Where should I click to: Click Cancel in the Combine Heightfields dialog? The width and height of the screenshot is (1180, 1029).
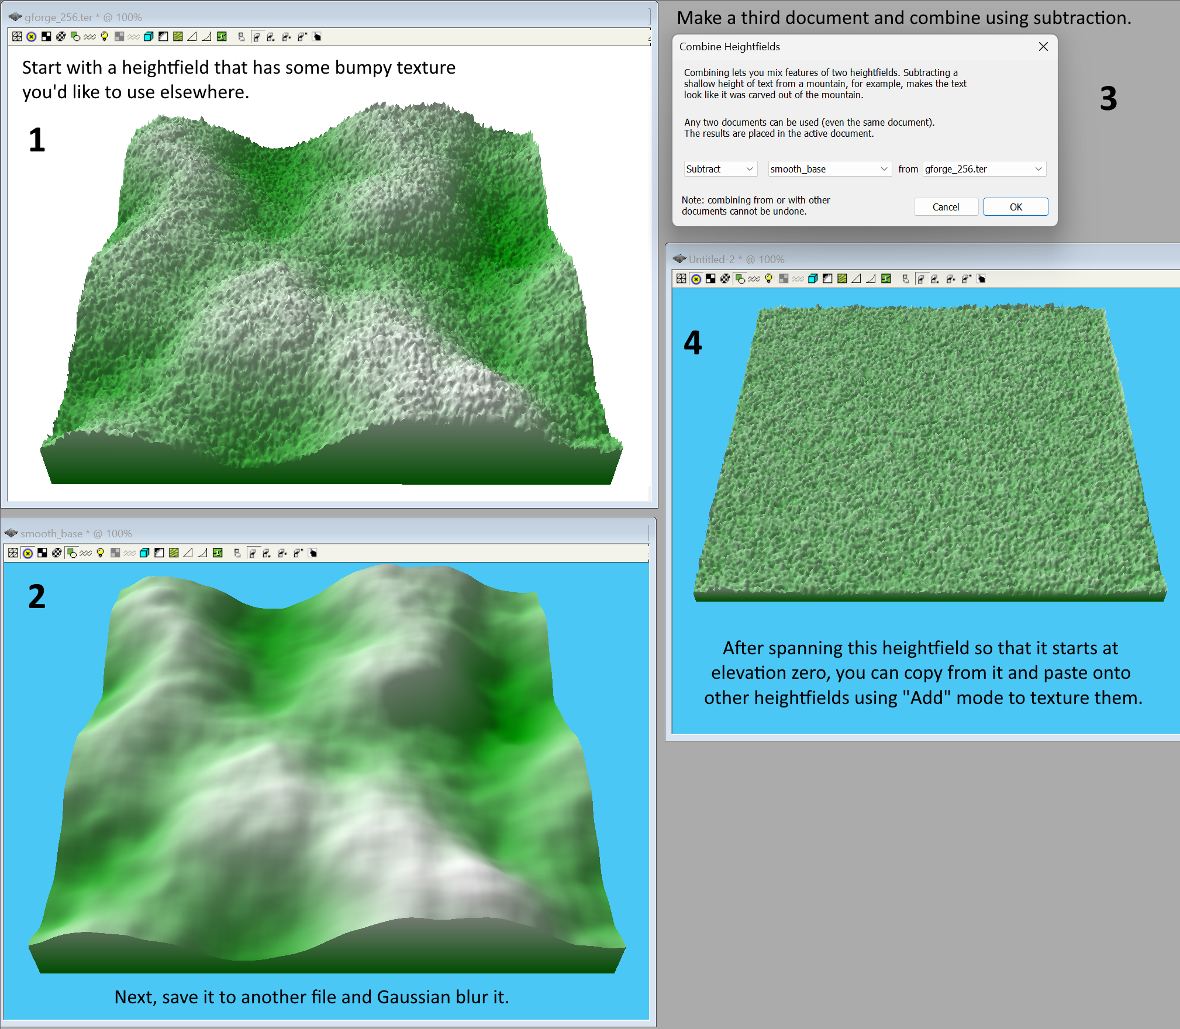(x=946, y=206)
